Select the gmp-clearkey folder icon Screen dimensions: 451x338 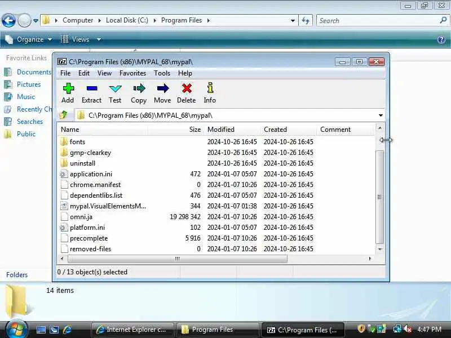tap(64, 152)
